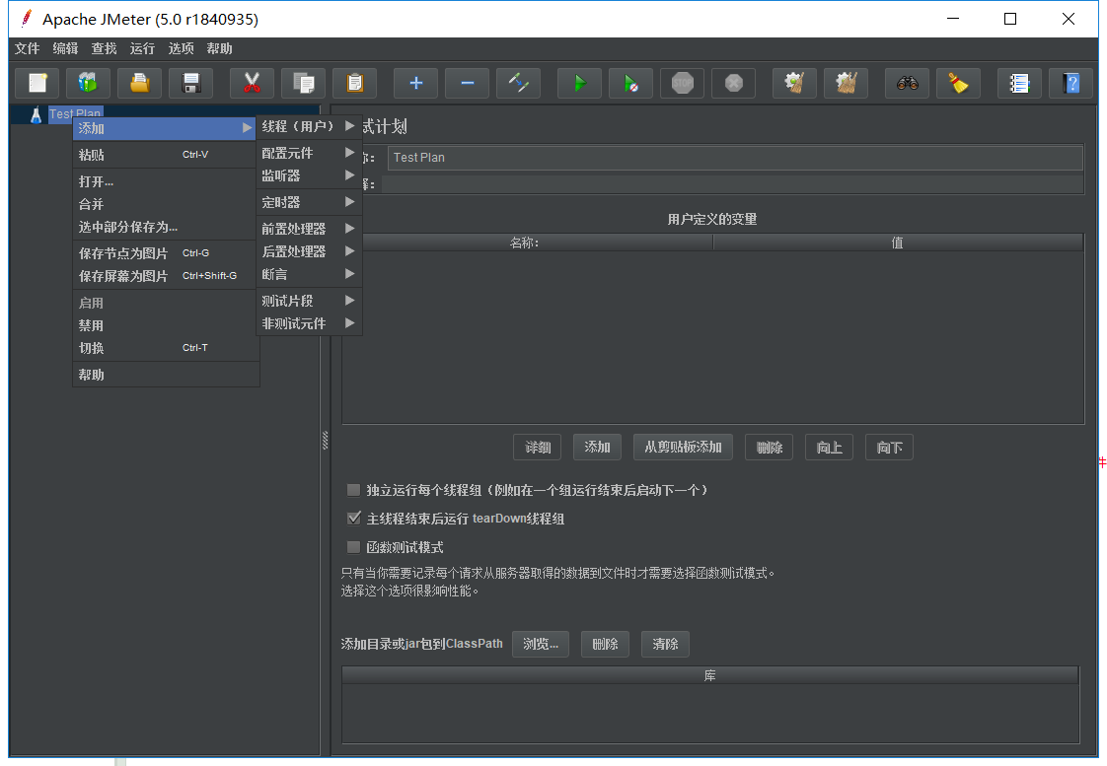The image size is (1107, 766).
Task: Click the 值 column header
Action: (x=898, y=243)
